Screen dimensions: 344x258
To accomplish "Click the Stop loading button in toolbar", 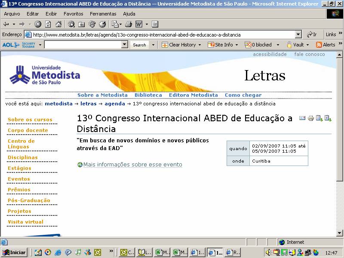I will click(x=38, y=24).
